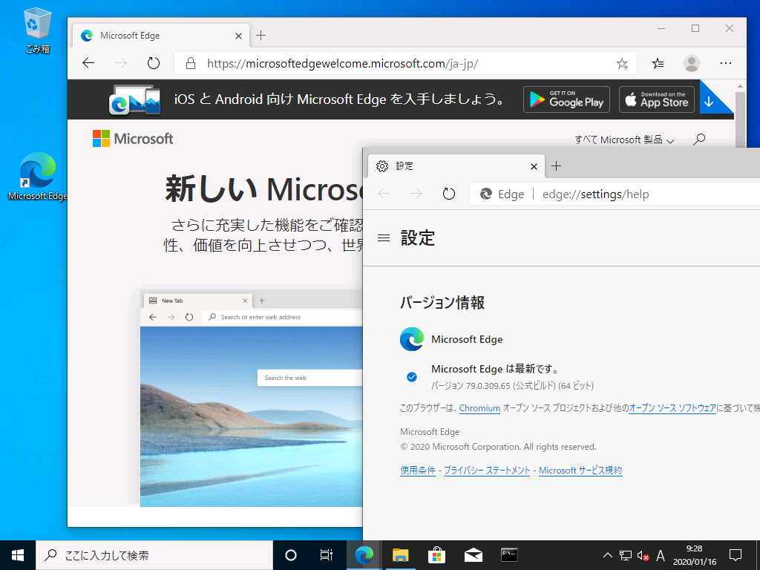Screen dimensions: 760x570
Task: Click the blue download arrow in banner
Action: tap(709, 102)
